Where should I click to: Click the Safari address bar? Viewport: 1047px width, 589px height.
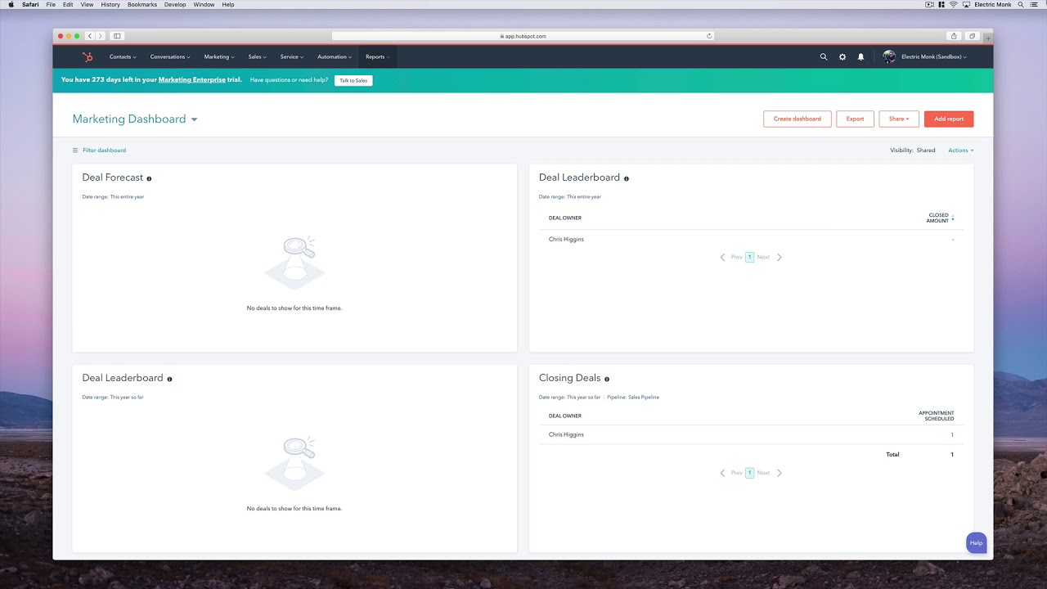point(523,36)
